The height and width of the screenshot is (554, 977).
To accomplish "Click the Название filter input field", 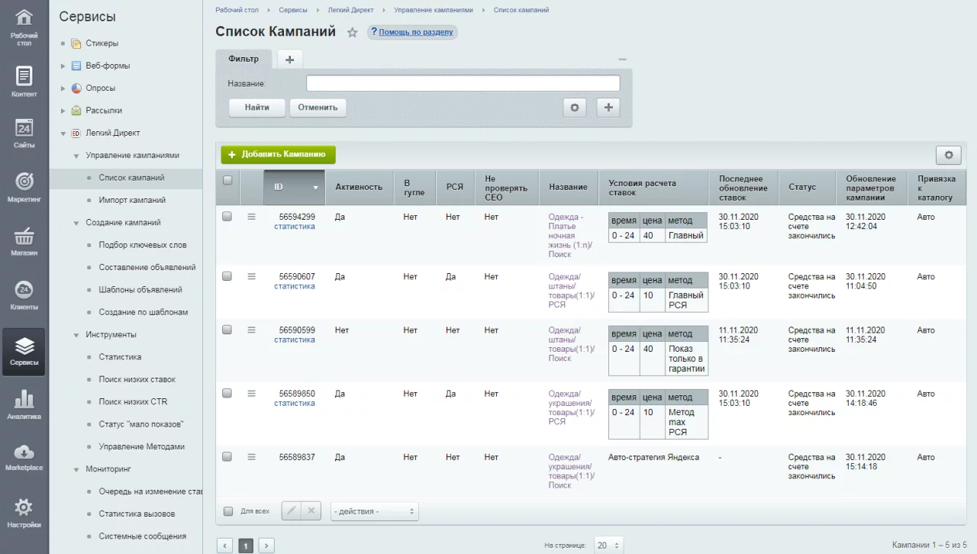I will click(x=463, y=83).
